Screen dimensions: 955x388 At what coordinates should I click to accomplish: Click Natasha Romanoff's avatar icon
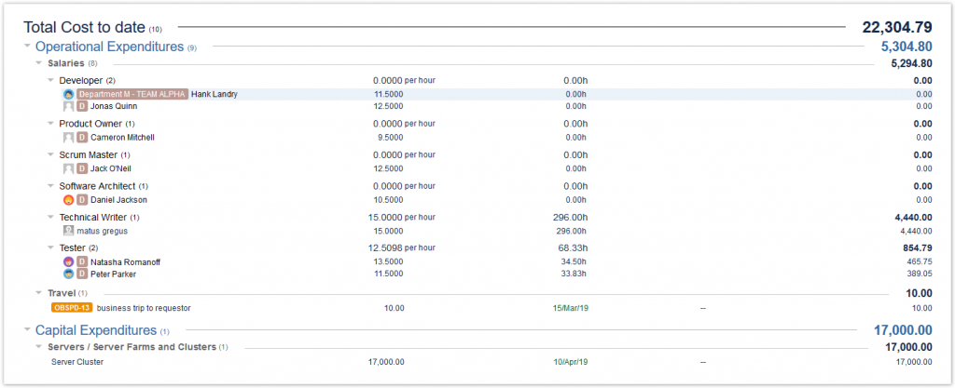pos(69,262)
